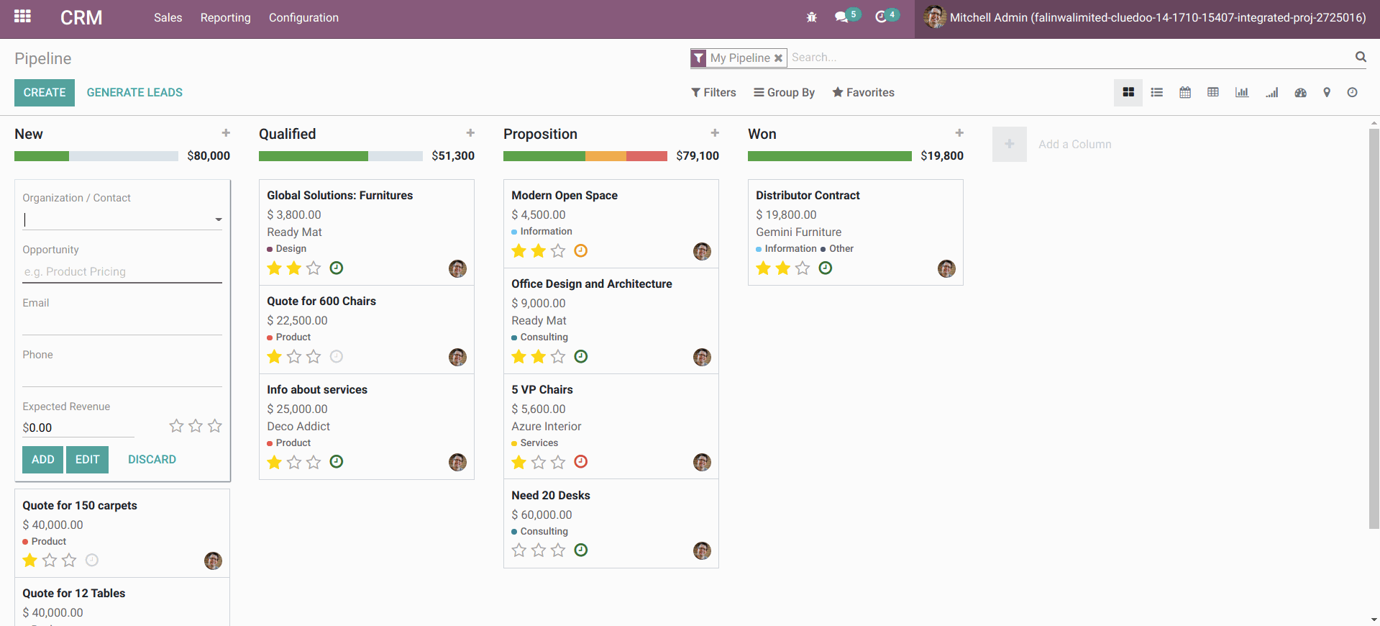Viewport: 1380px width, 626px height.
Task: Open the apps grid menu
Action: point(22,17)
